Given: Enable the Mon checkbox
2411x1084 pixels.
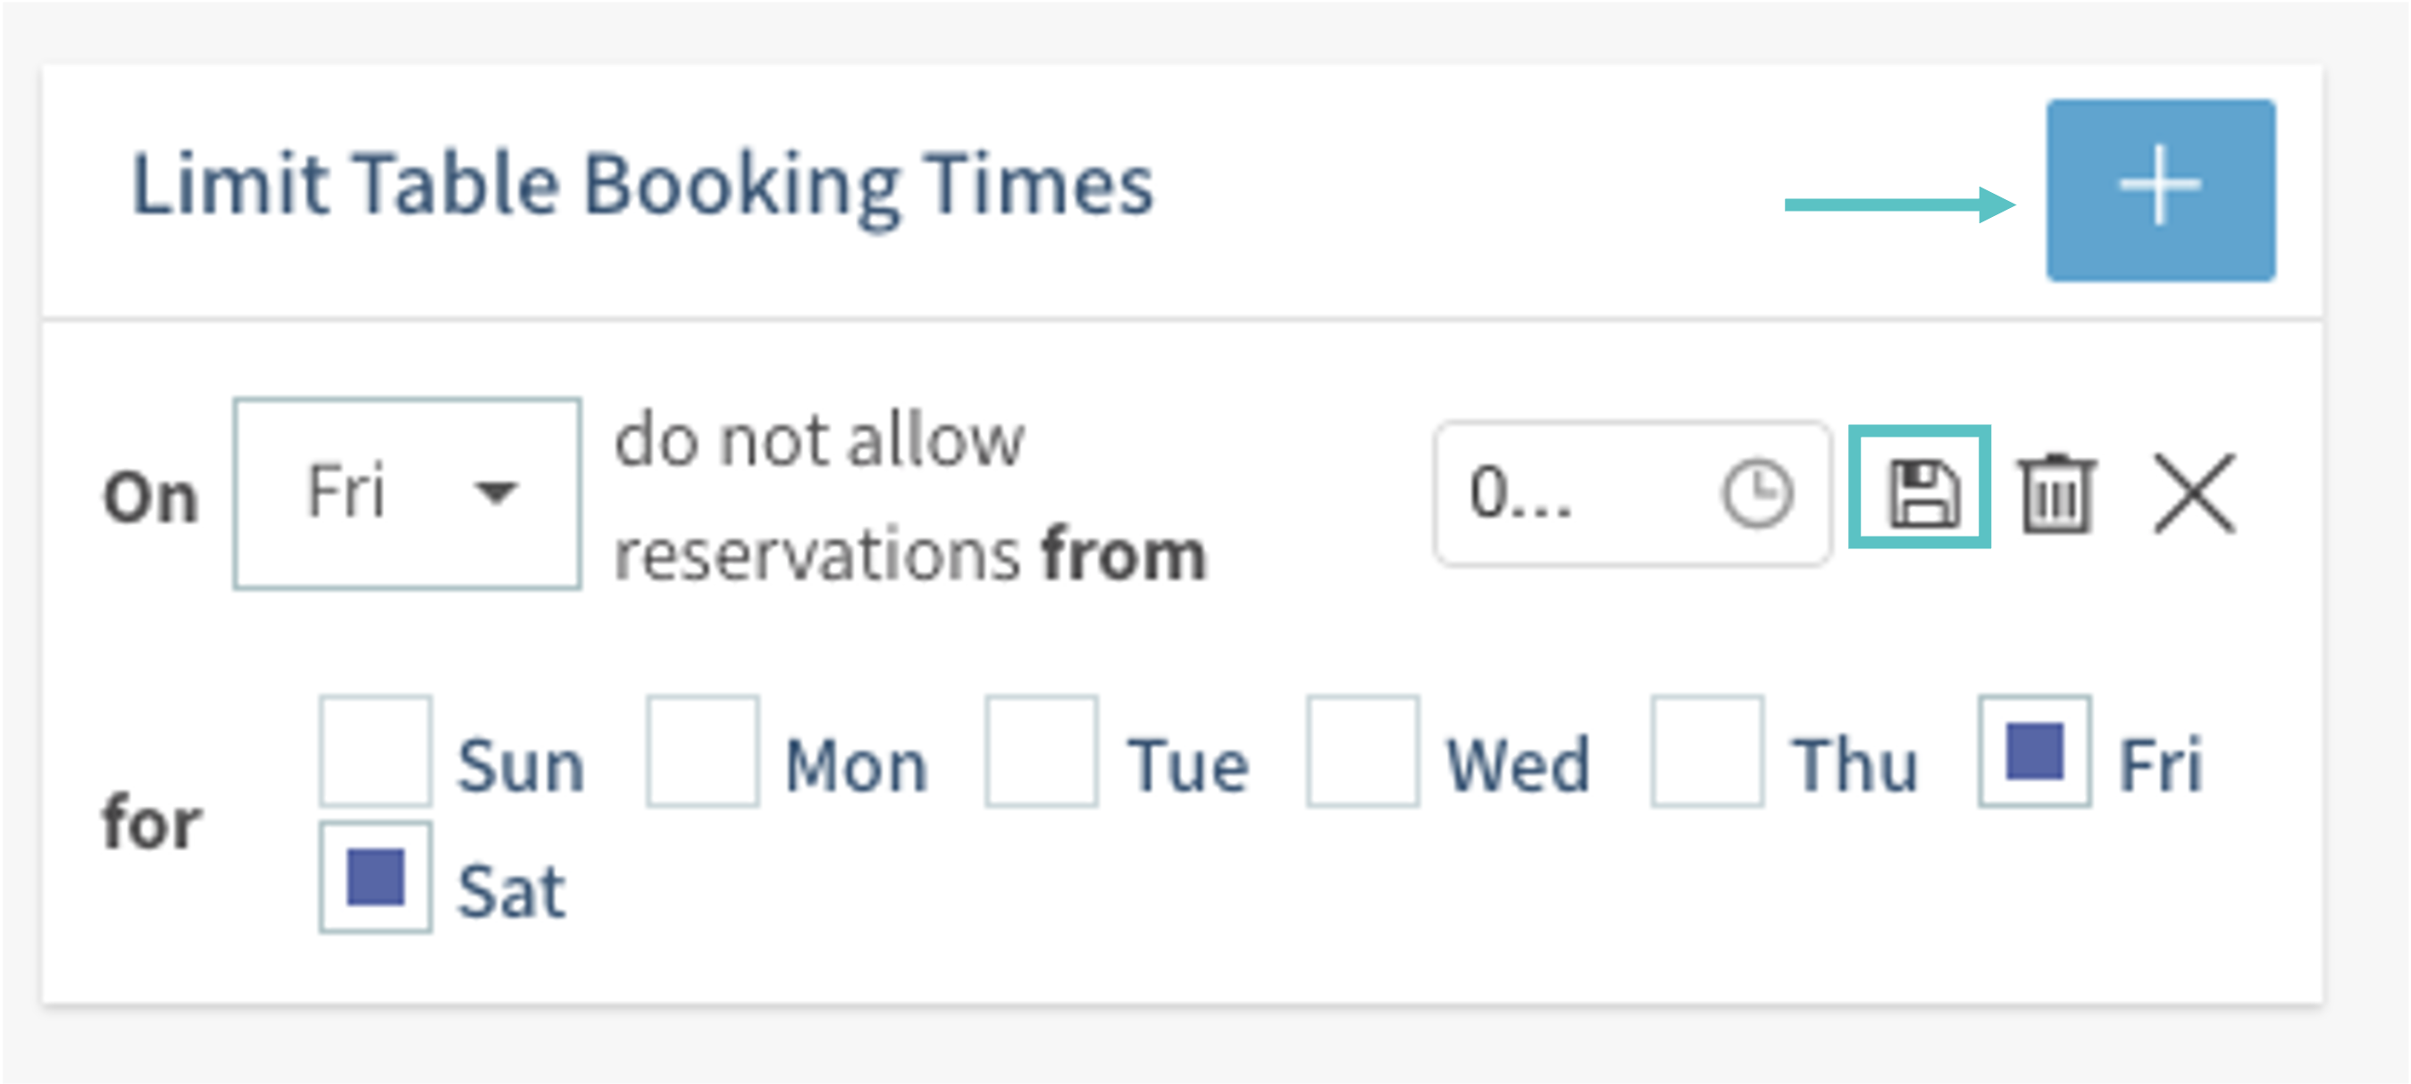Looking at the screenshot, I should [x=702, y=750].
